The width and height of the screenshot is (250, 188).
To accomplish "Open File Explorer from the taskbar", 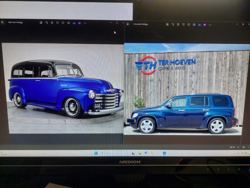I will pyautogui.click(x=140, y=153).
